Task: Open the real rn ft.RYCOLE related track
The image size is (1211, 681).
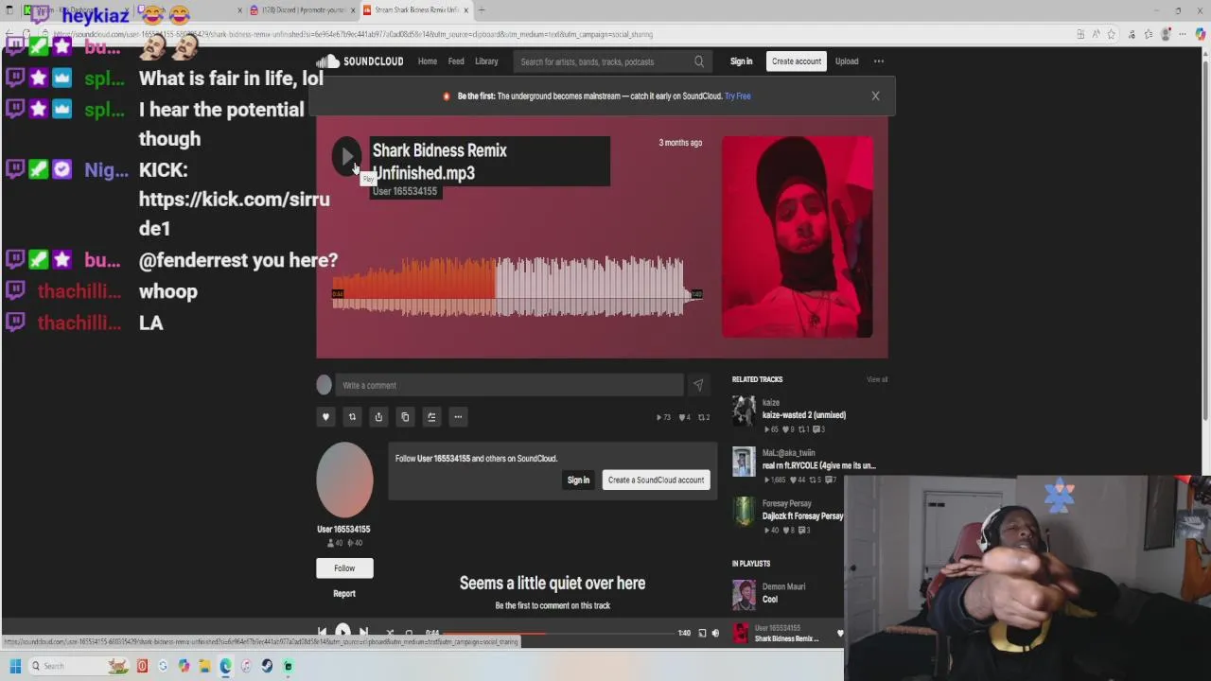Action: [x=819, y=465]
